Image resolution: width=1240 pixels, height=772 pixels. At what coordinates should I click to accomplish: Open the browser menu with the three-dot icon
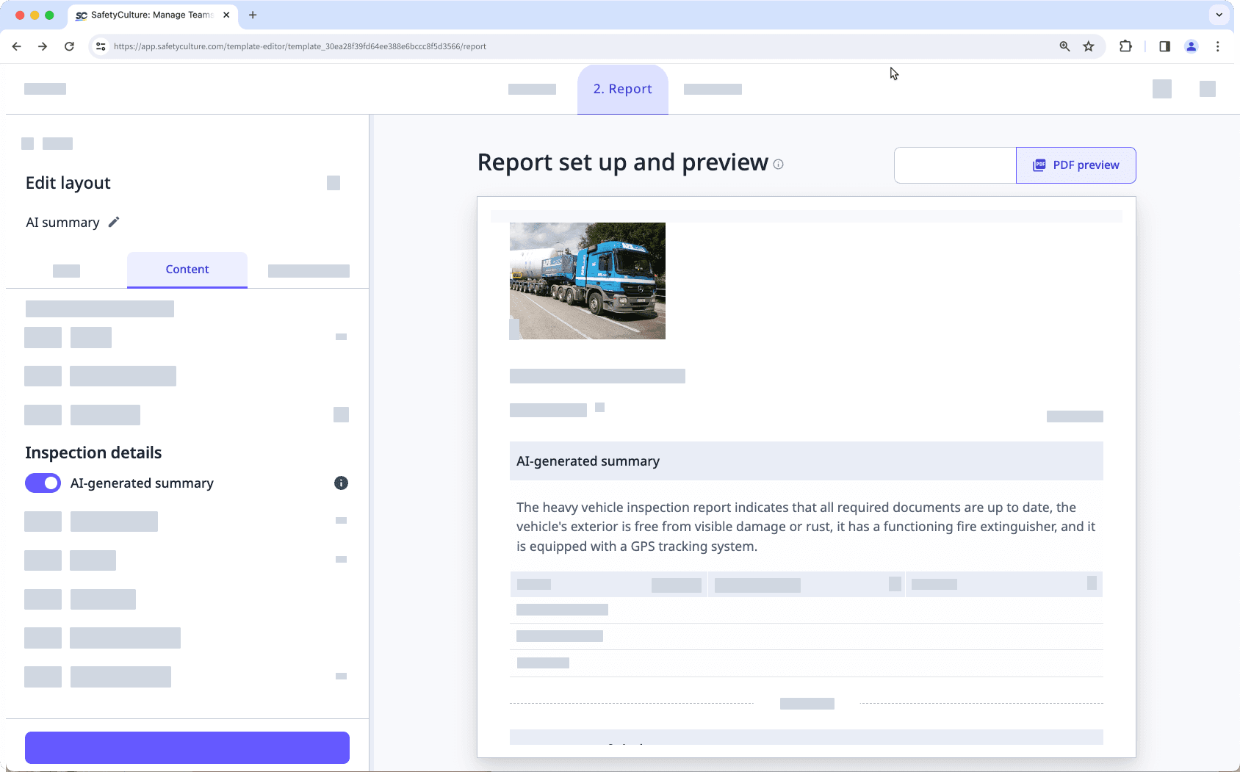click(1218, 46)
